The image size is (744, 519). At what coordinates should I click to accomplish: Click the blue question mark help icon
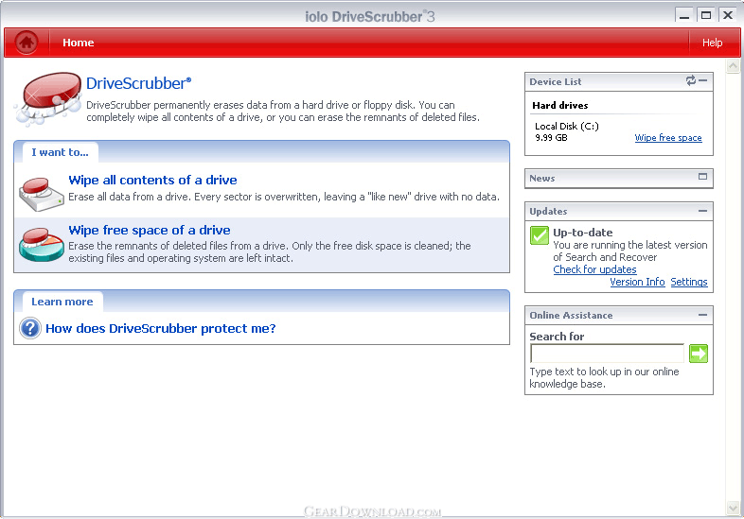pyautogui.click(x=30, y=328)
